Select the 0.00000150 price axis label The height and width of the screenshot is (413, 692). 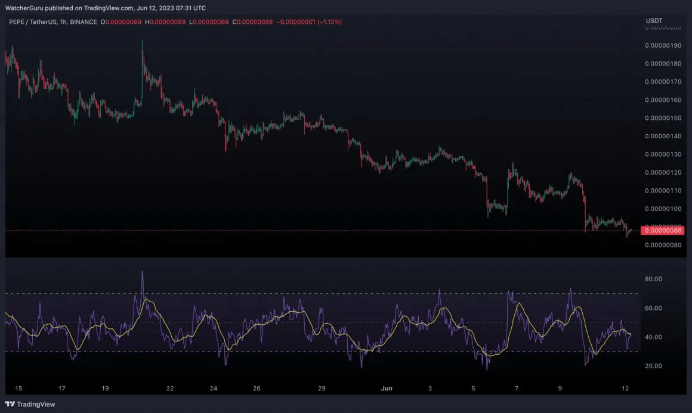pyautogui.click(x=663, y=118)
